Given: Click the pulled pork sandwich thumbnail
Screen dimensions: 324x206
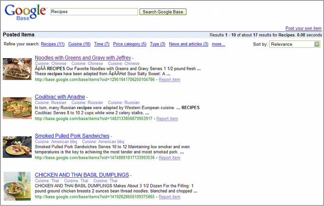Looking at the screenshot, I should point(17,147).
